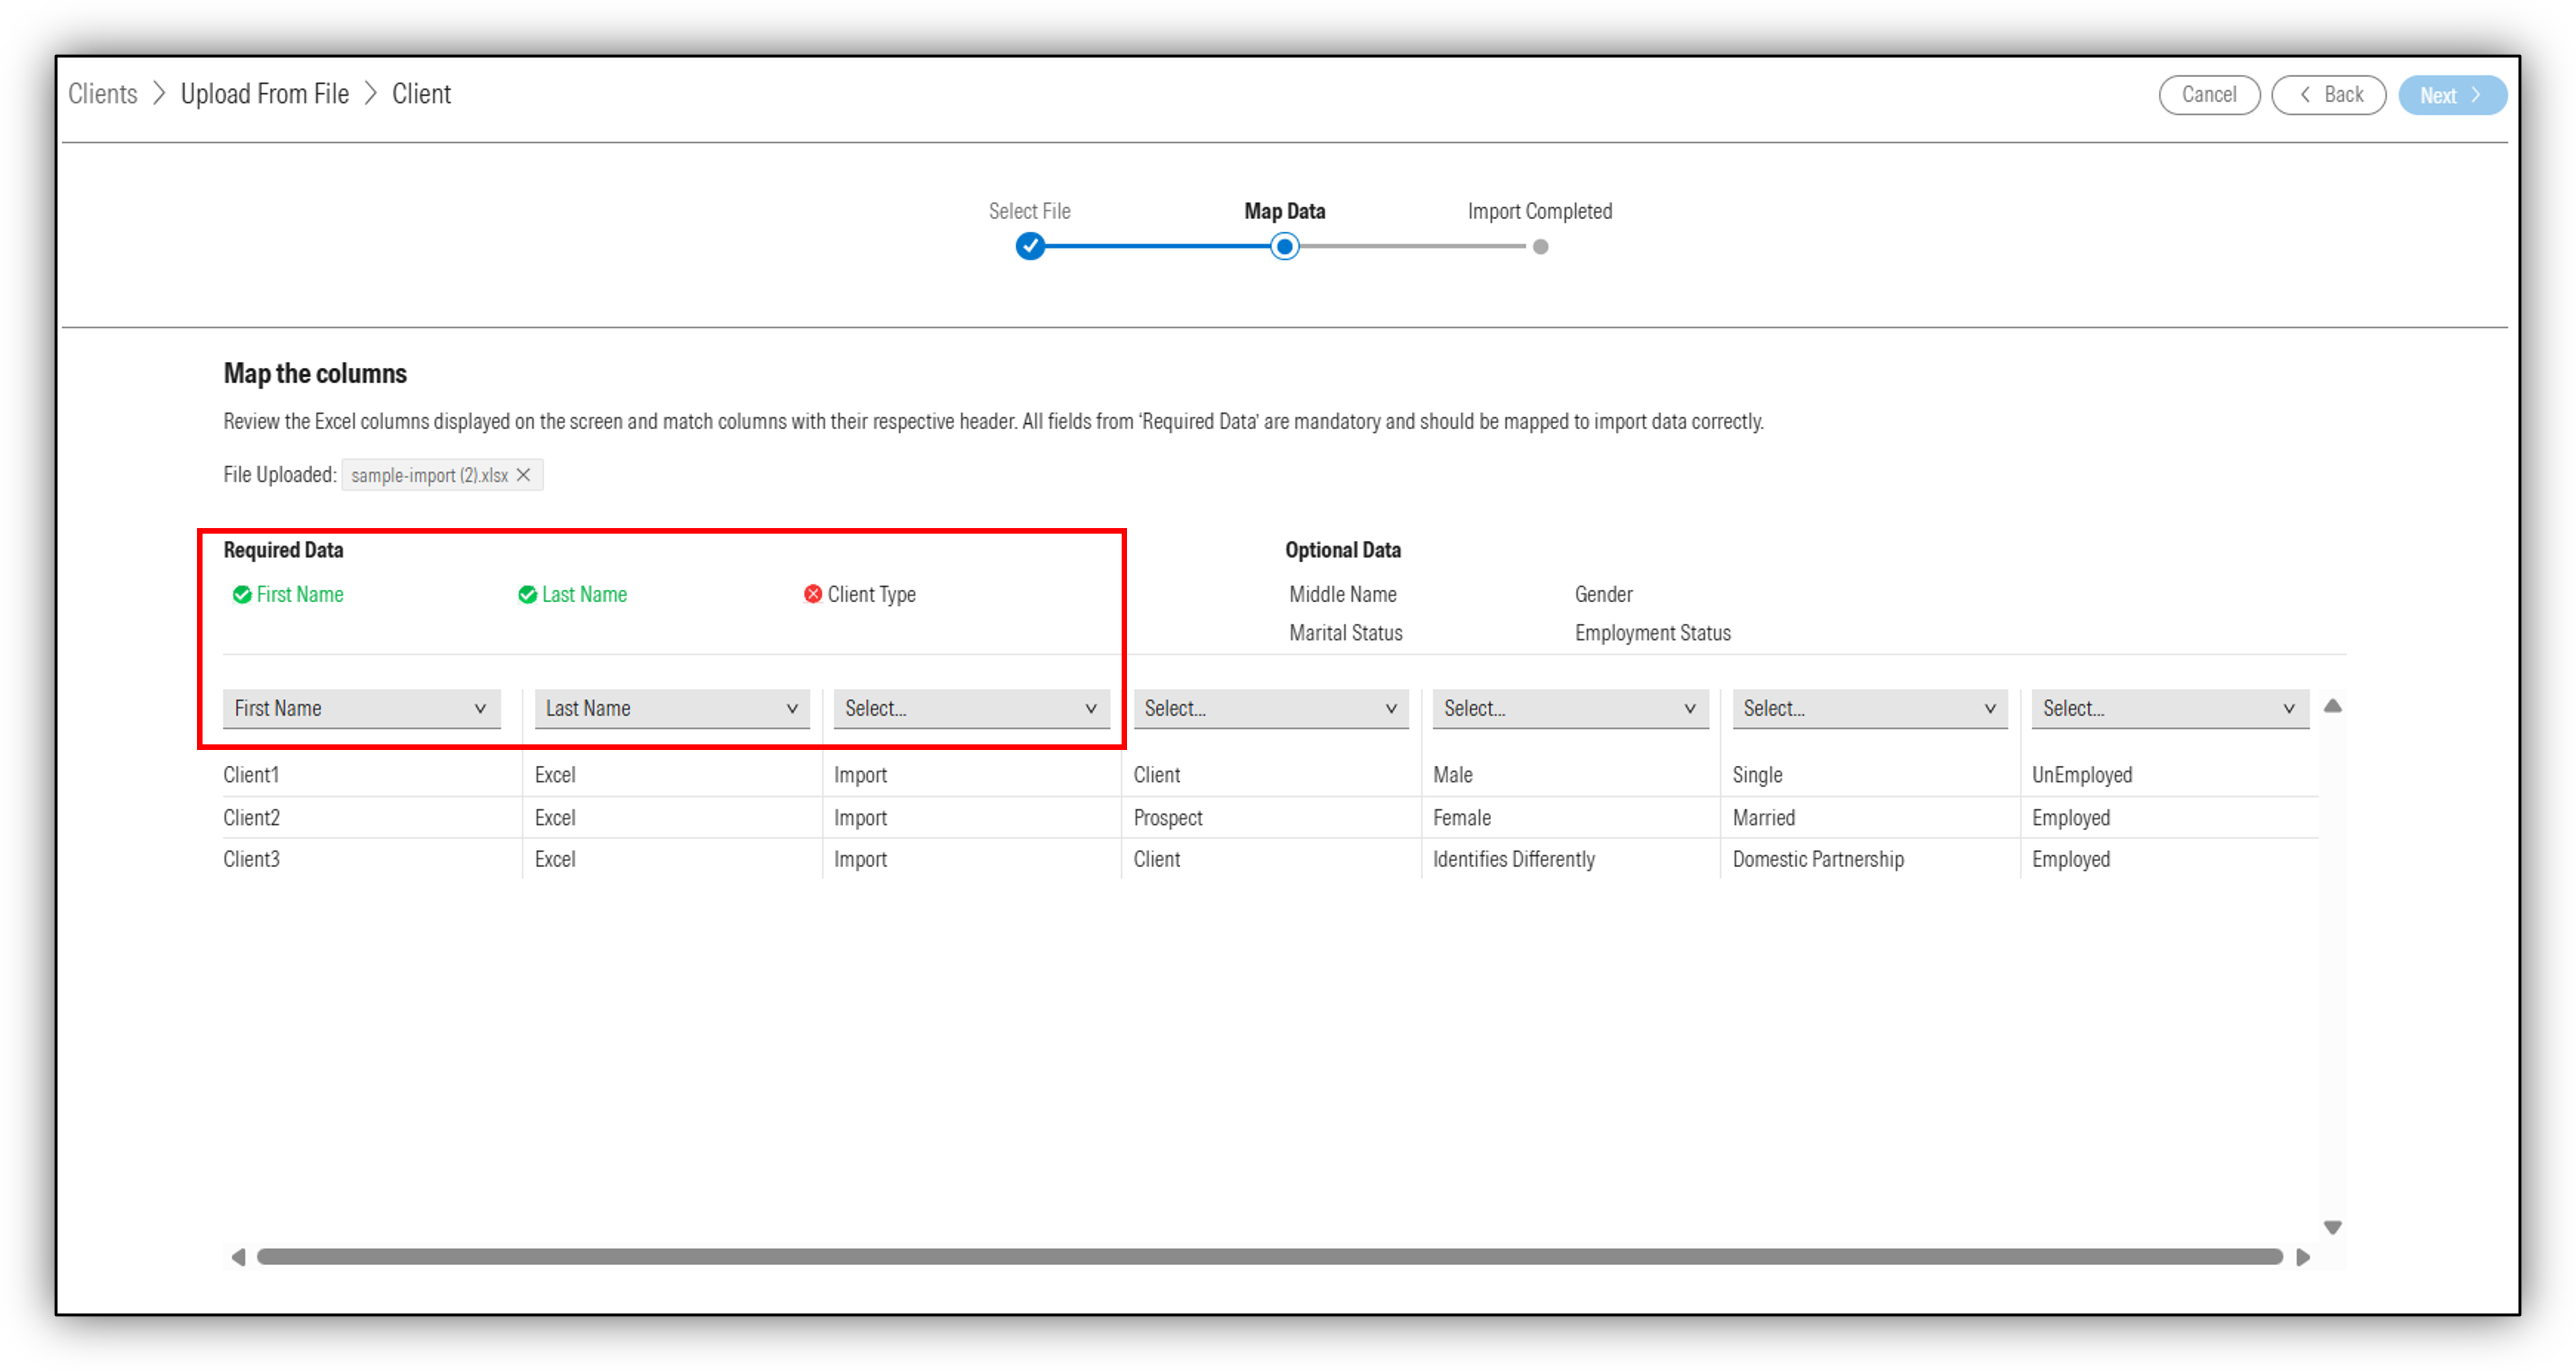Select the Client3 cell
The image size is (2576, 1371).
(251, 860)
